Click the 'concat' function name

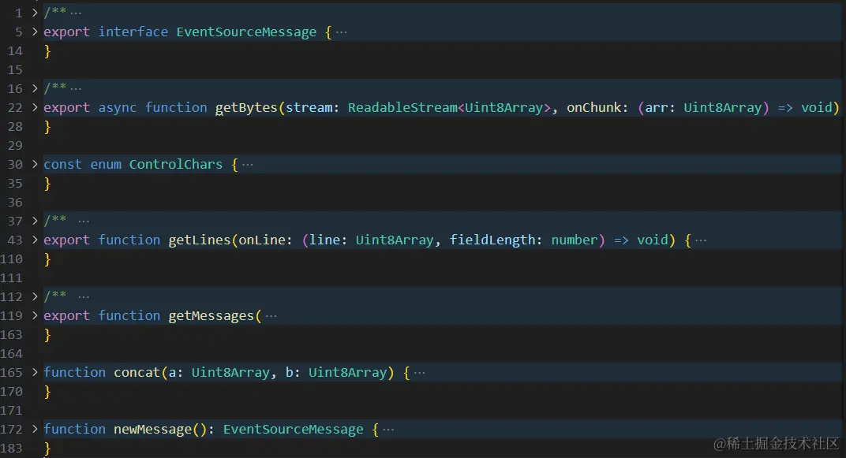(137, 372)
